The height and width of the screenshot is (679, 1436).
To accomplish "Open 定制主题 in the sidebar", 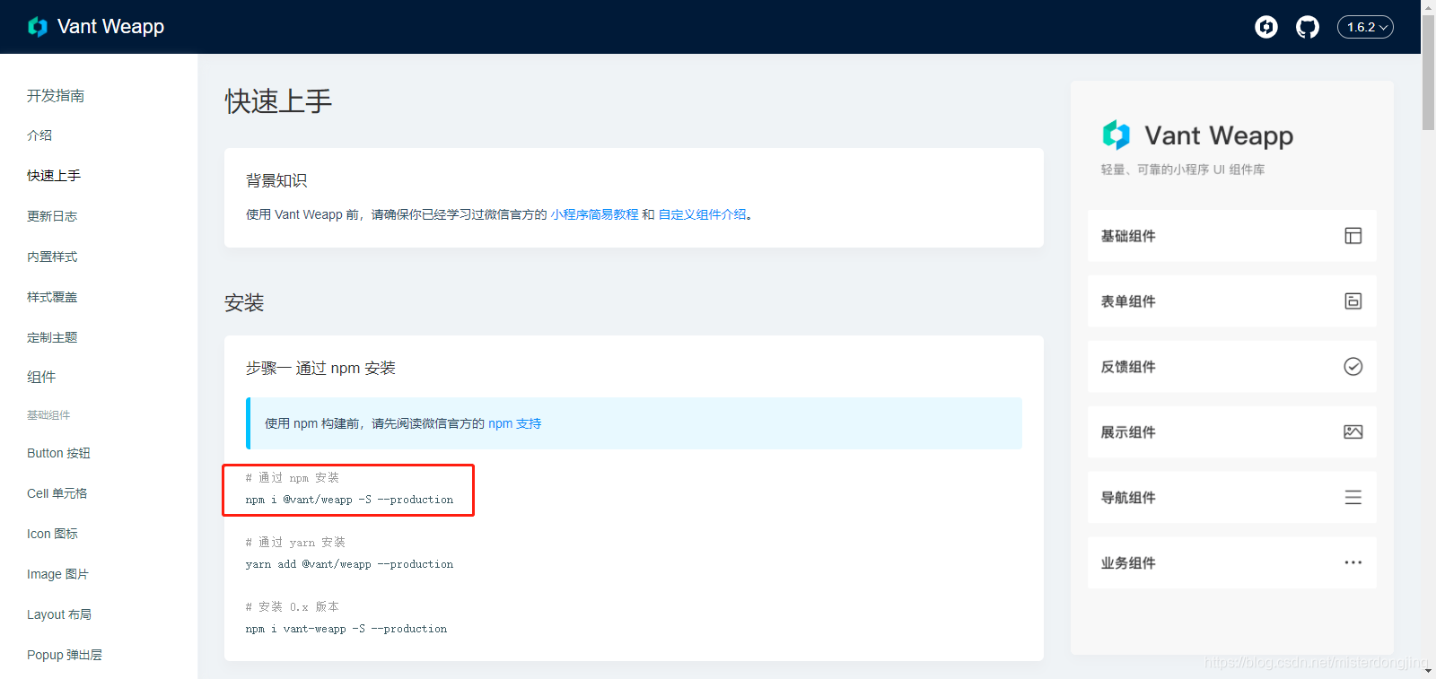I will pos(52,337).
